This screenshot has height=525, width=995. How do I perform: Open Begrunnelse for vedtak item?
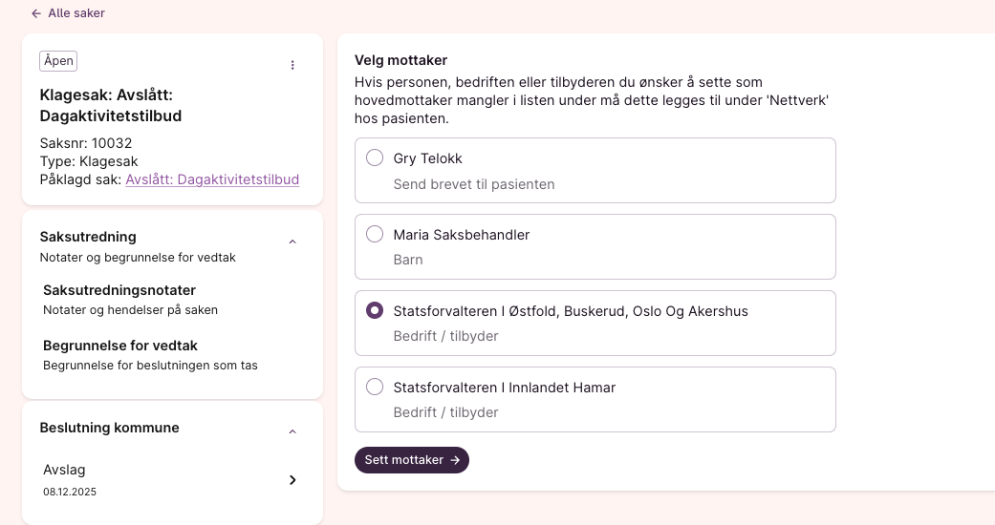(120, 346)
